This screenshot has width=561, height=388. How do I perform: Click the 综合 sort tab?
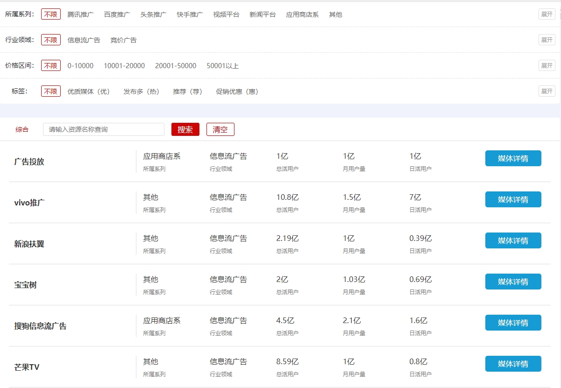22,129
